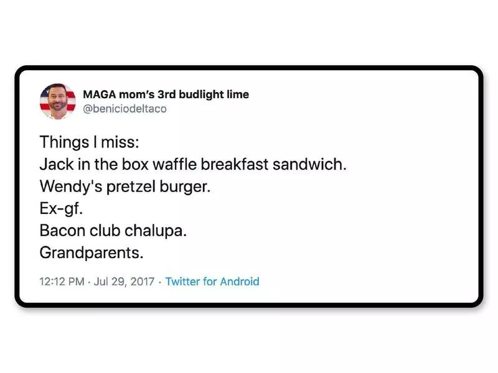Open the "MAGA mom's 3rd budlight lime" profile name
Viewport: 498px width, 373px height.
(166, 94)
